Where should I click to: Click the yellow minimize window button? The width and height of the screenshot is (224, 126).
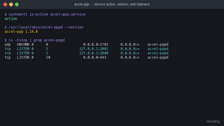11,4
